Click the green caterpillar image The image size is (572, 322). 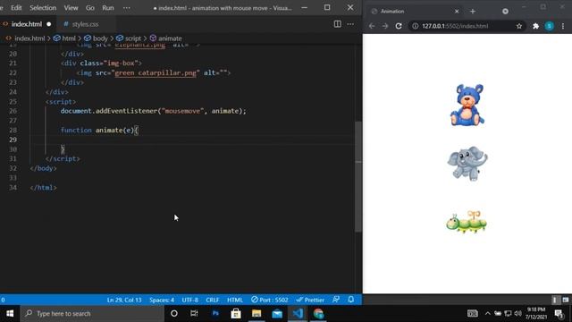[x=467, y=222]
